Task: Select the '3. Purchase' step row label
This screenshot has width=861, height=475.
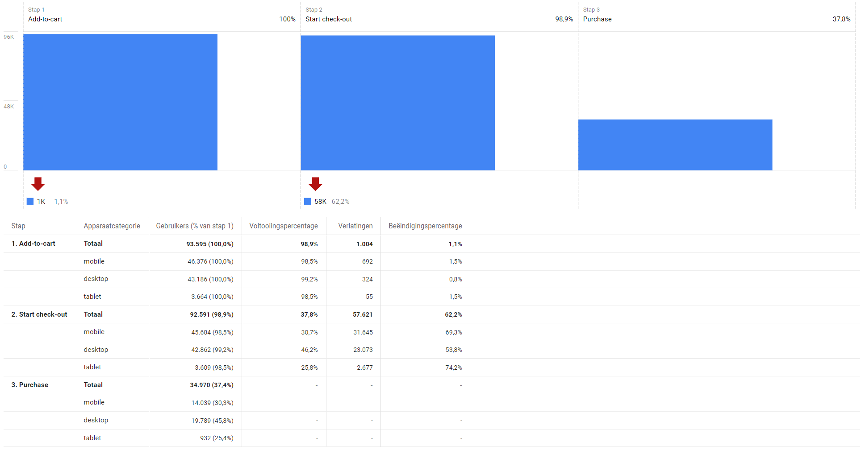Action: pyautogui.click(x=30, y=385)
